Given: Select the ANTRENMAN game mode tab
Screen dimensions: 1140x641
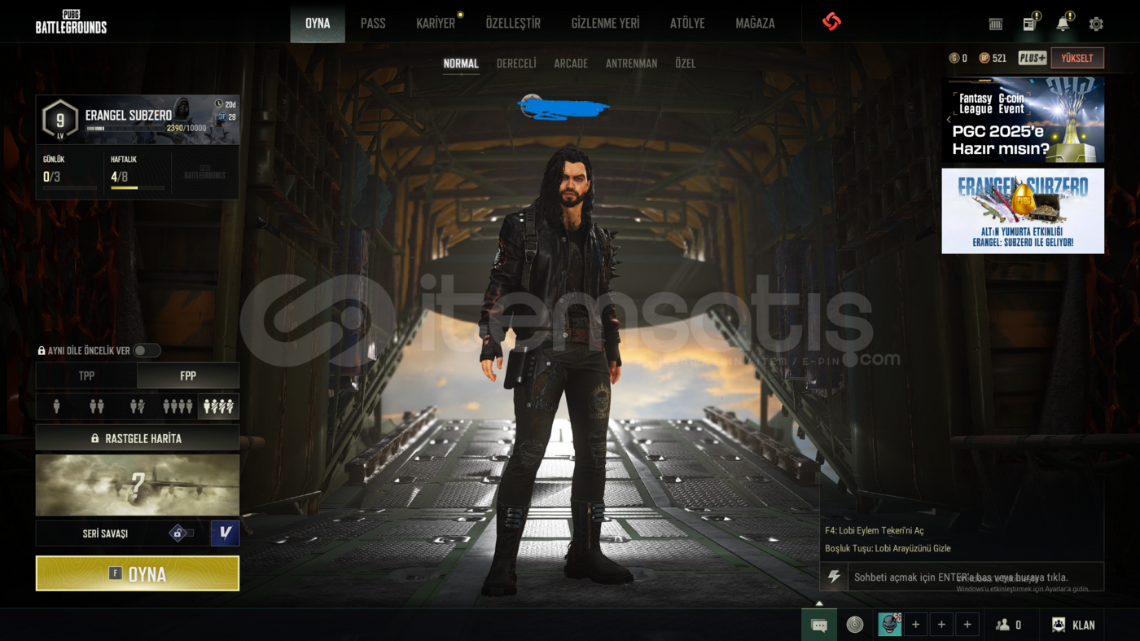Looking at the screenshot, I should pos(631,64).
